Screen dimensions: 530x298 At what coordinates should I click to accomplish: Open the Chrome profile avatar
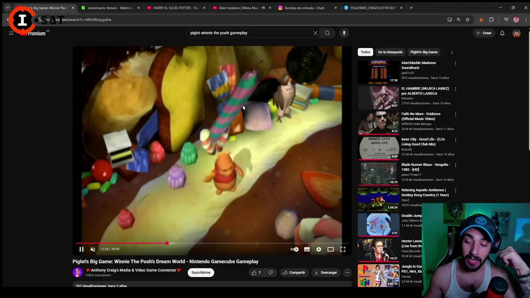coord(516,19)
